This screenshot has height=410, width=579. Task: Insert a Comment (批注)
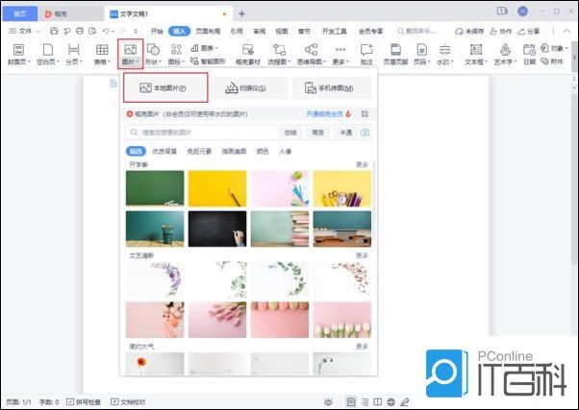(366, 55)
